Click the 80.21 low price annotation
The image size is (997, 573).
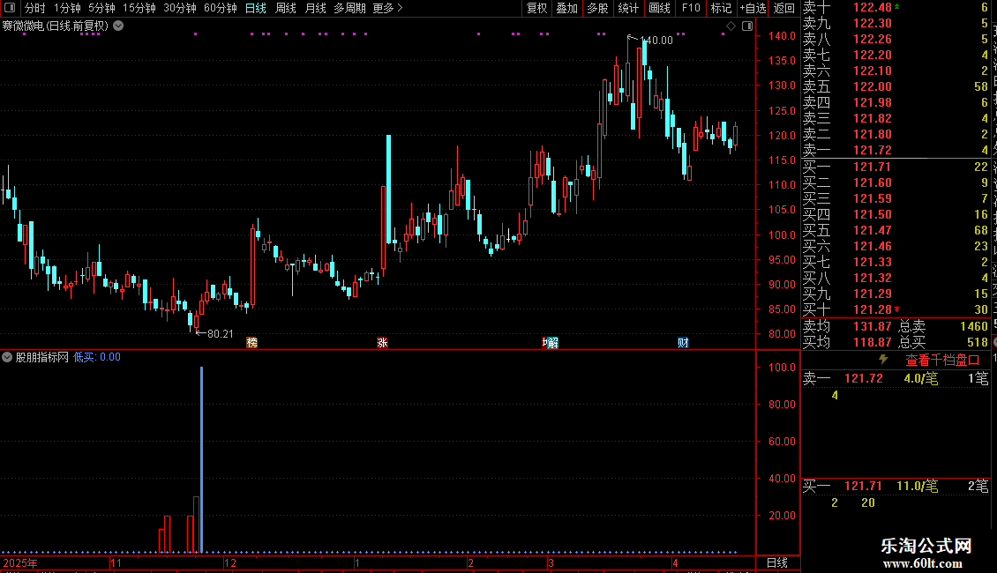pos(220,334)
